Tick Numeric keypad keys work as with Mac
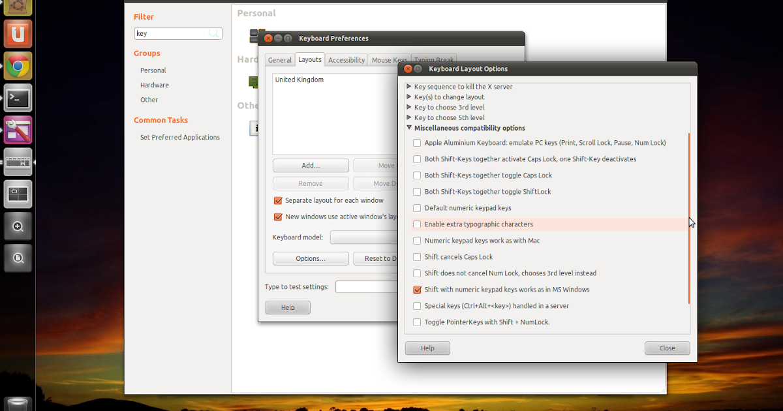 click(x=417, y=241)
